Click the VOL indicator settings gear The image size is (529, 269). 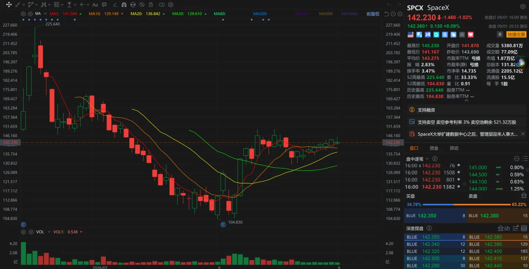click(x=23, y=232)
